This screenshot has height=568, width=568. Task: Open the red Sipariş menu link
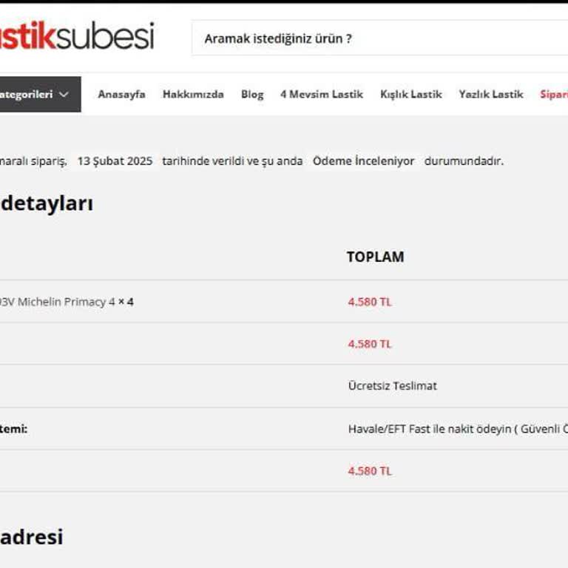click(553, 94)
